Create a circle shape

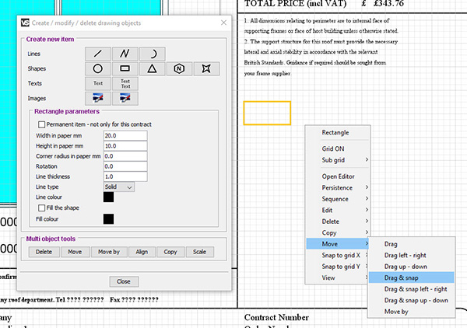tap(98, 68)
